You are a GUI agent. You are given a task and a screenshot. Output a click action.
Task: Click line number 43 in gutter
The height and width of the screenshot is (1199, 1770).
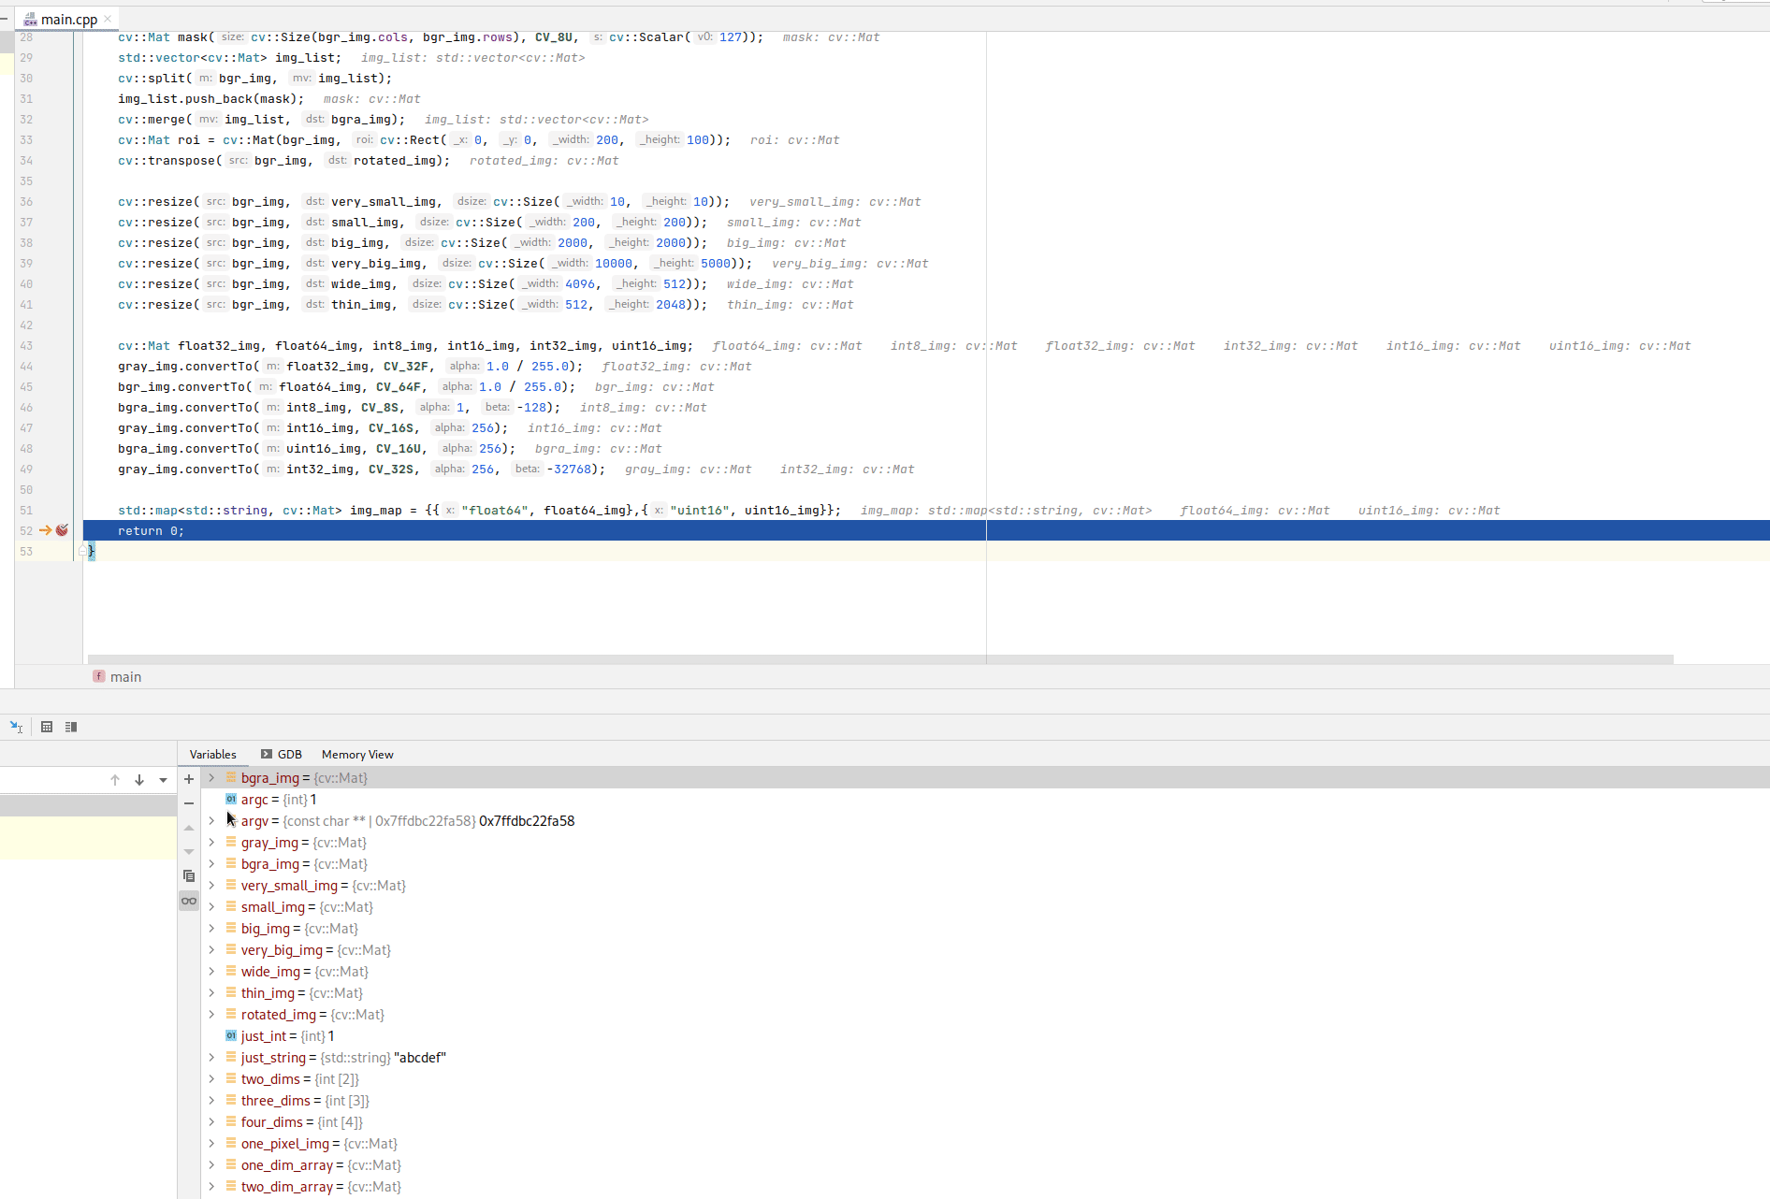[x=26, y=346]
